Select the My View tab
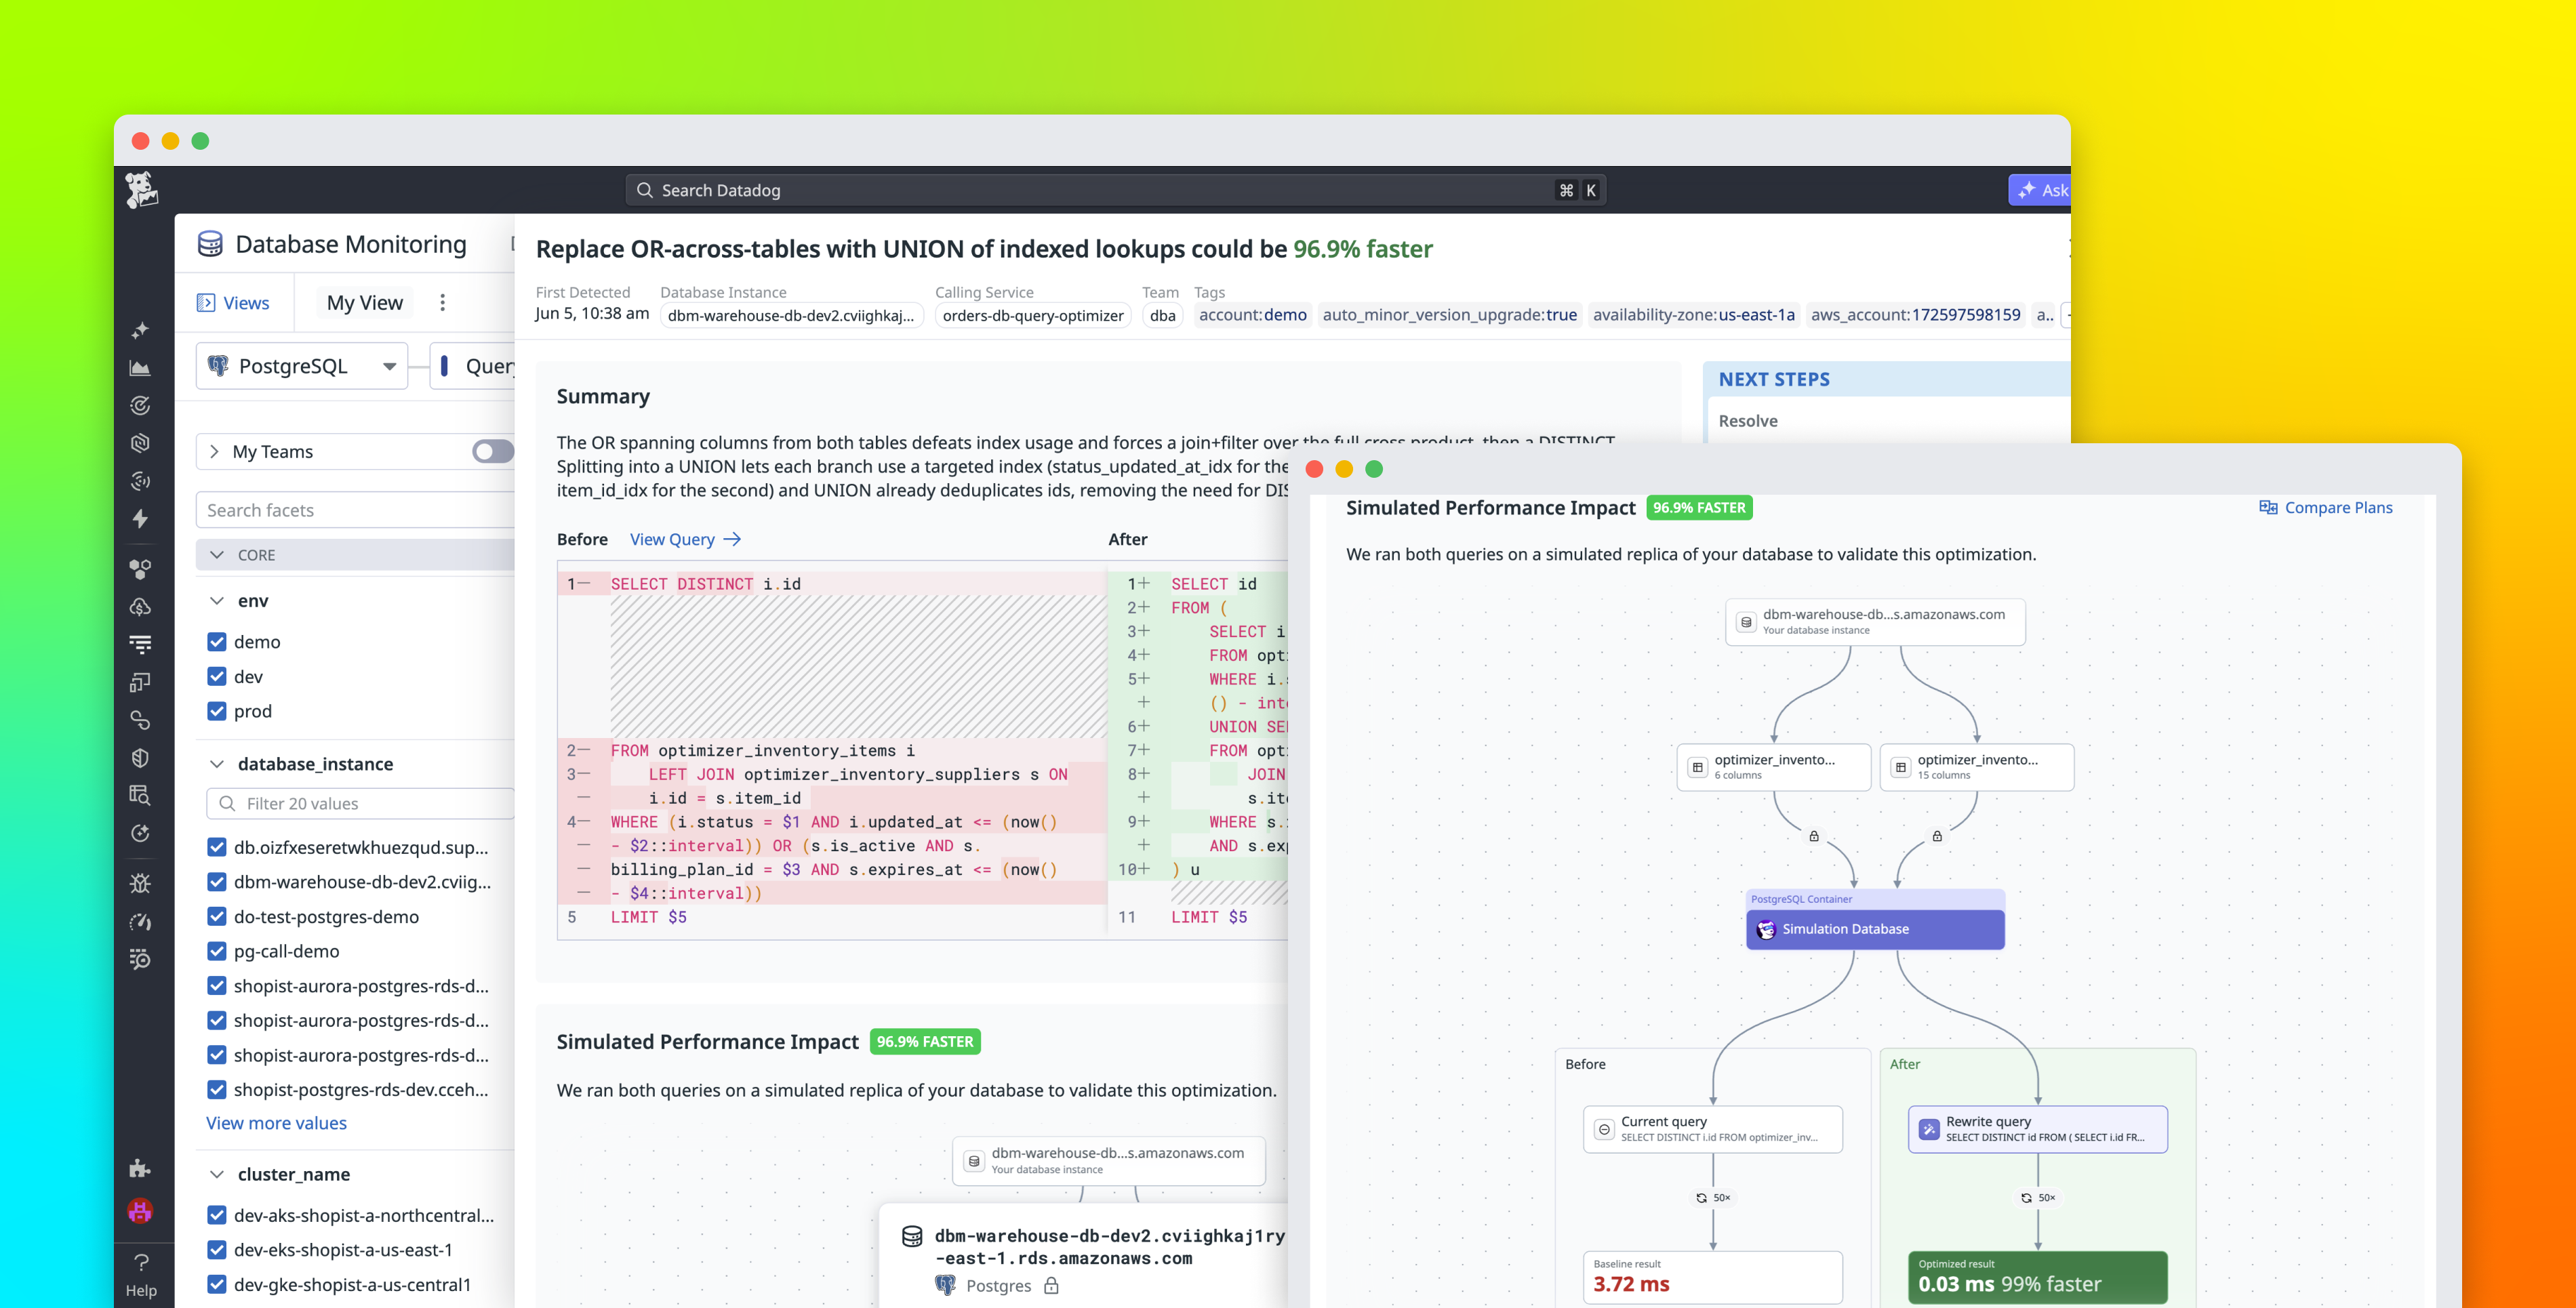 pyautogui.click(x=365, y=303)
